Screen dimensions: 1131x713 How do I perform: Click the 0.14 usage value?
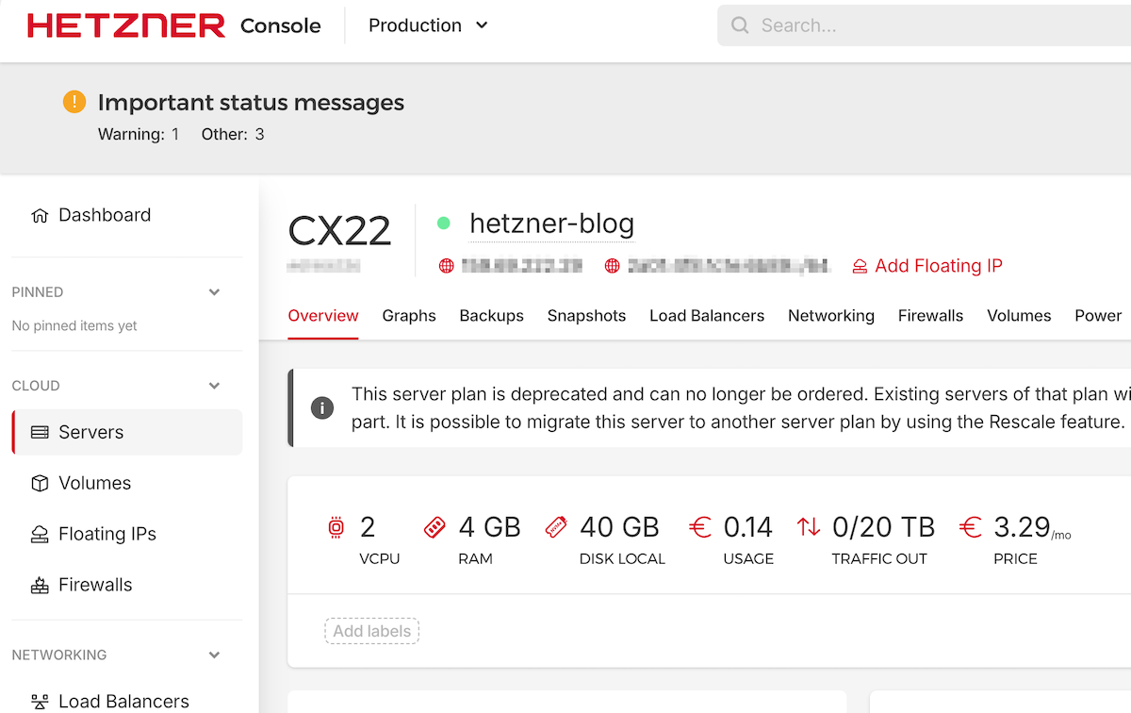748,527
